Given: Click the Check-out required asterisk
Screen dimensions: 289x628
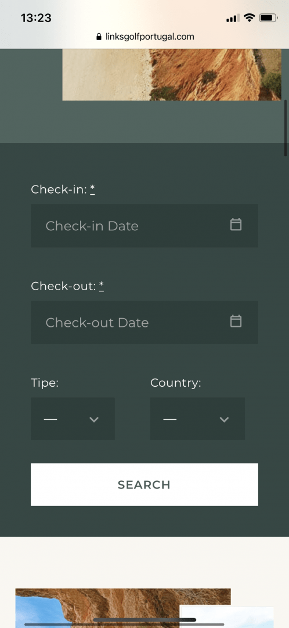Looking at the screenshot, I should pyautogui.click(x=102, y=285).
